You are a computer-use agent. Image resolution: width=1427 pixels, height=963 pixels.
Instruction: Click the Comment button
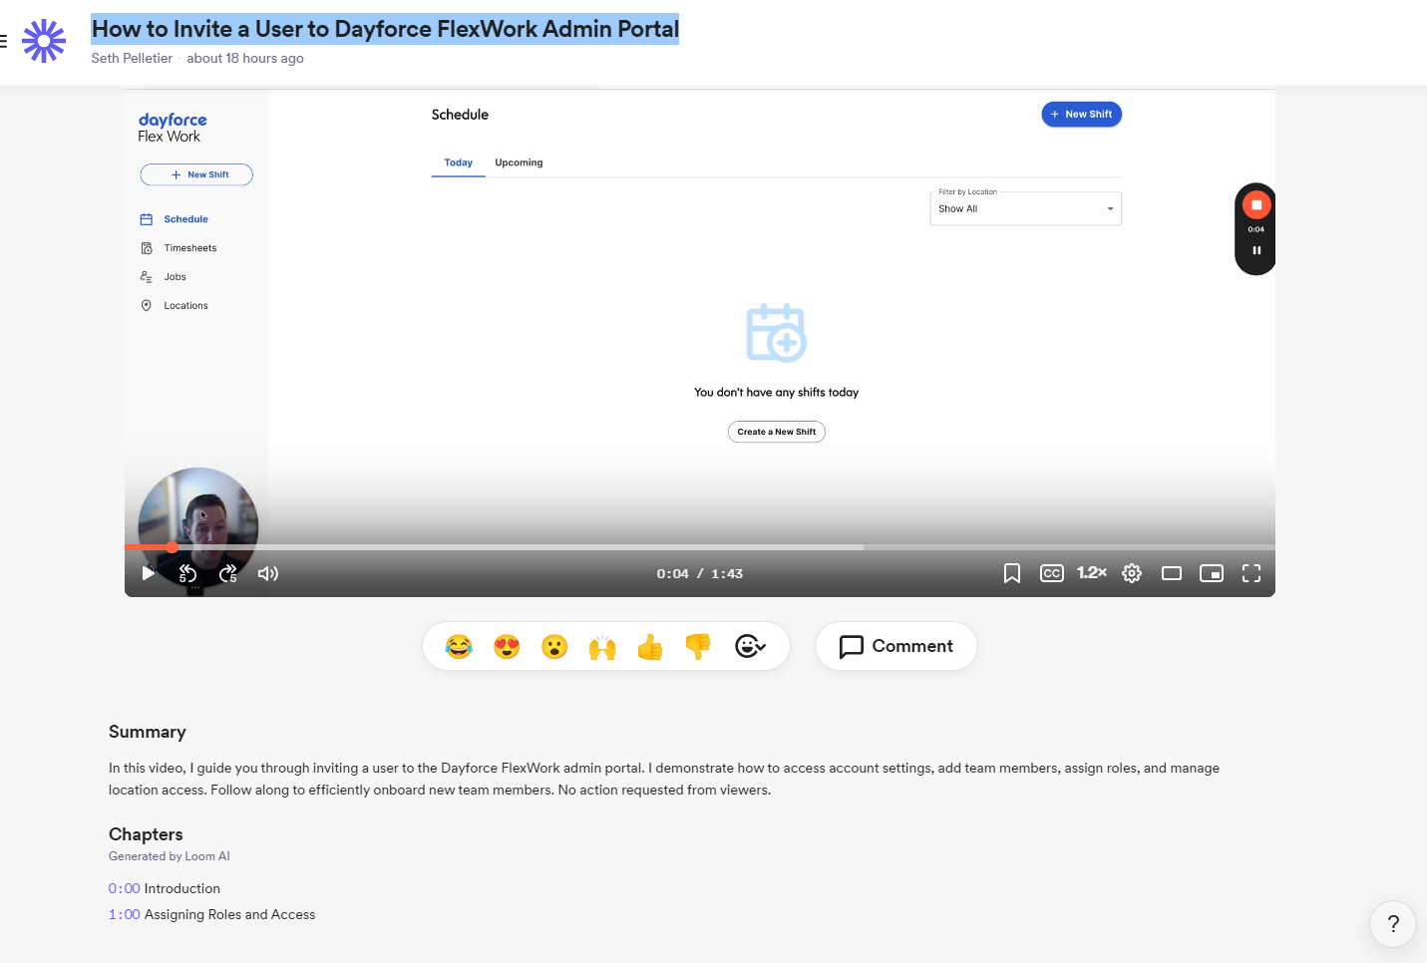pyautogui.click(x=895, y=646)
